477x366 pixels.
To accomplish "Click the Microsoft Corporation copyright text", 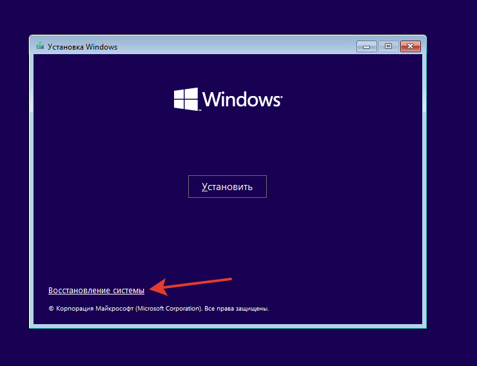I will (159, 309).
